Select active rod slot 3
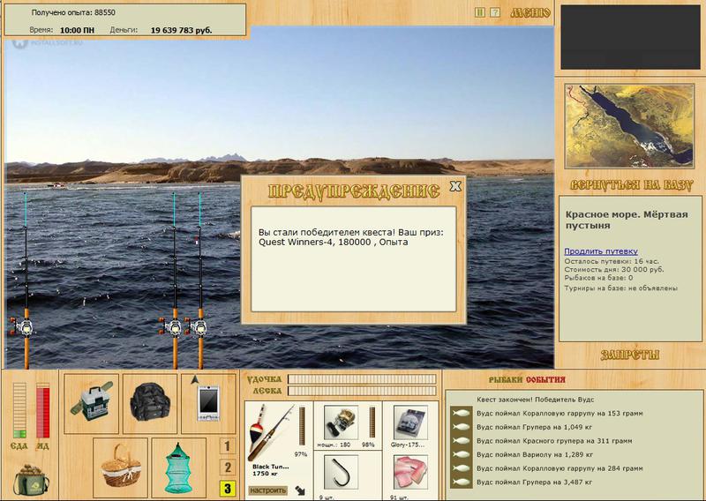This screenshot has height=501, width=706. pos(228,489)
